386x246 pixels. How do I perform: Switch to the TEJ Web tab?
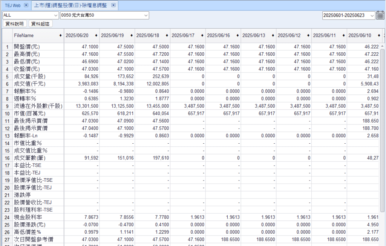point(12,5)
